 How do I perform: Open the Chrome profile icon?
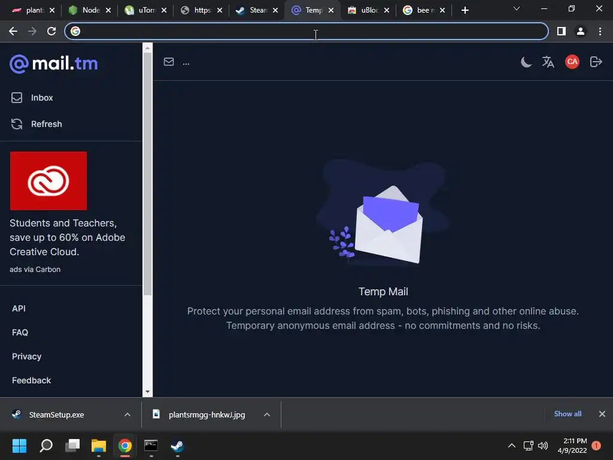point(581,31)
